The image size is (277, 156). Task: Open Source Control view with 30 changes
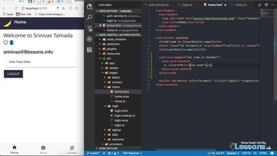coord(90,28)
